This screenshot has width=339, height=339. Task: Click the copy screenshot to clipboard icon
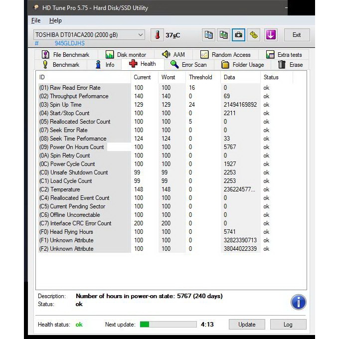(x=224, y=35)
